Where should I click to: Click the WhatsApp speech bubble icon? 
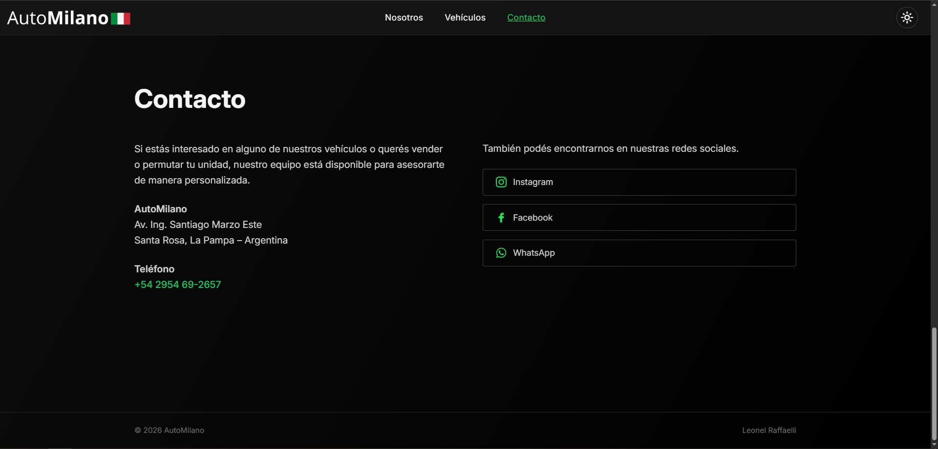tap(501, 253)
